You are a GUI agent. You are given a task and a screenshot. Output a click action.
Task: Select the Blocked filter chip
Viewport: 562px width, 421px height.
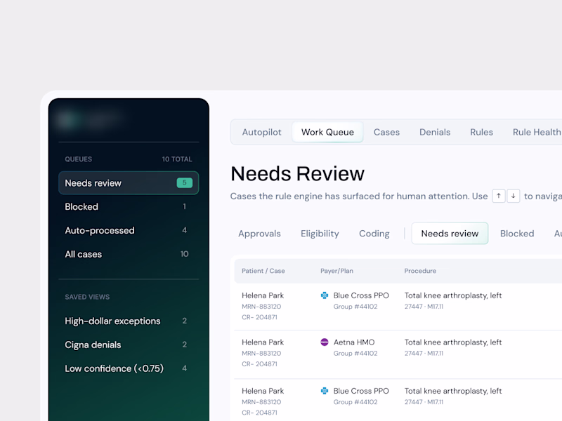click(517, 234)
